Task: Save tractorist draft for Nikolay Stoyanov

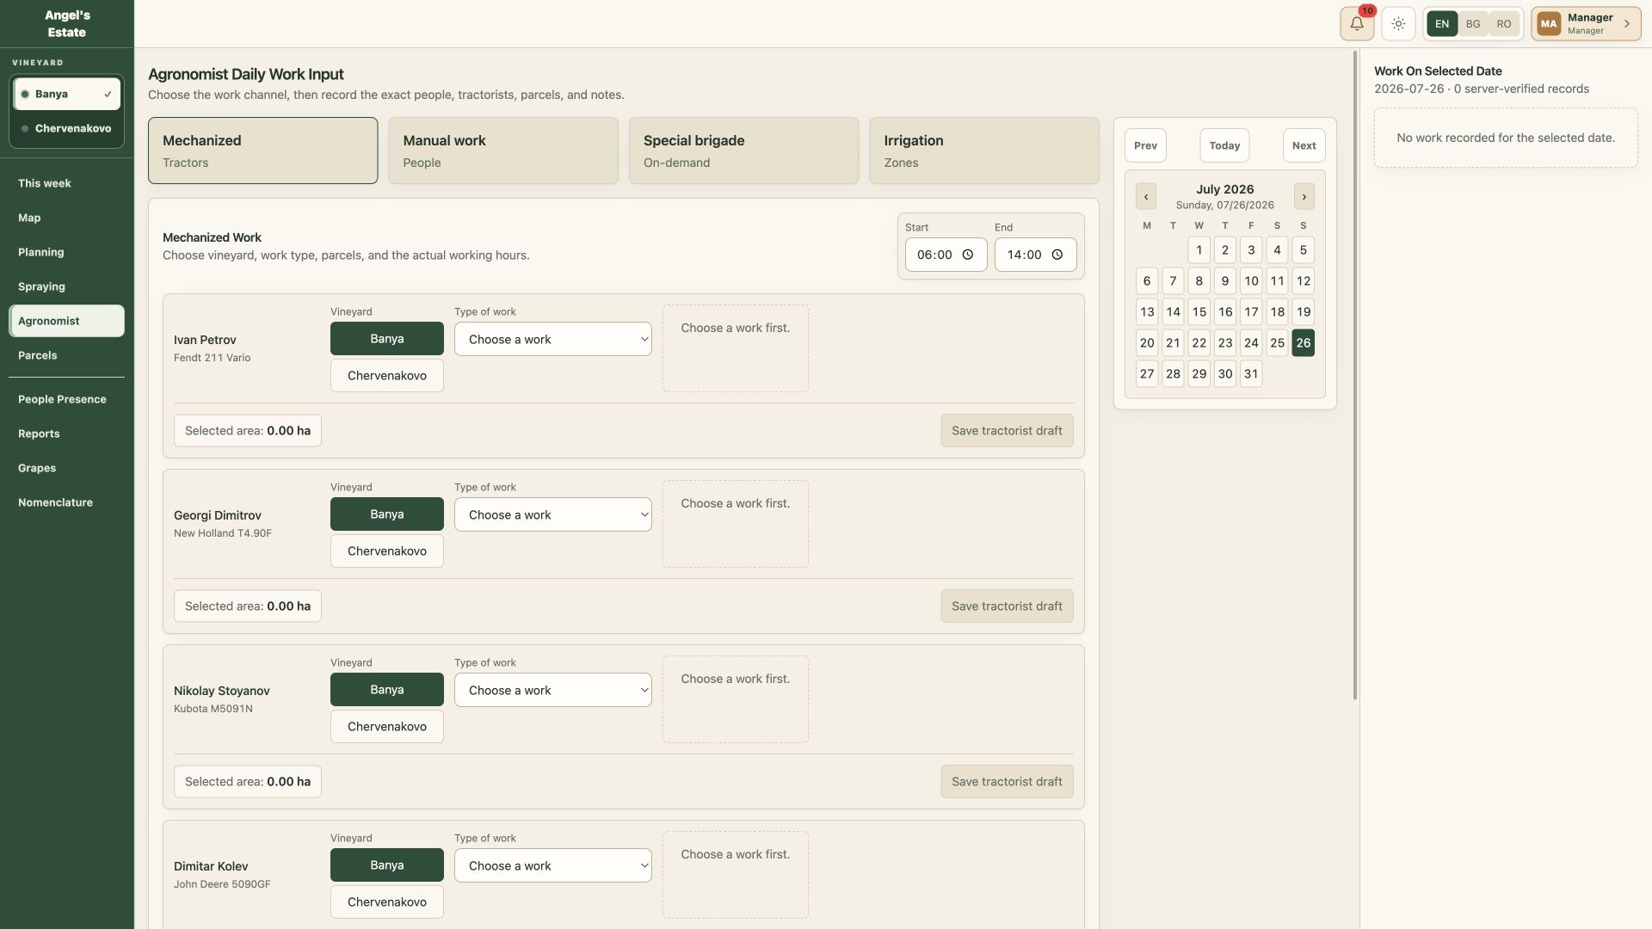Action: click(1007, 782)
